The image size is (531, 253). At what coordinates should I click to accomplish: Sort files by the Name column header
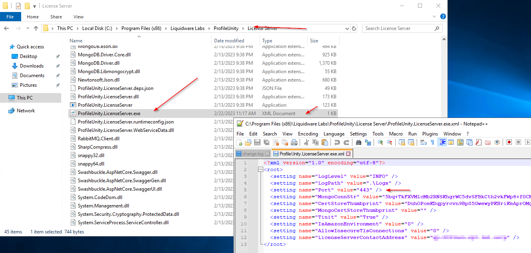pyautogui.click(x=76, y=41)
